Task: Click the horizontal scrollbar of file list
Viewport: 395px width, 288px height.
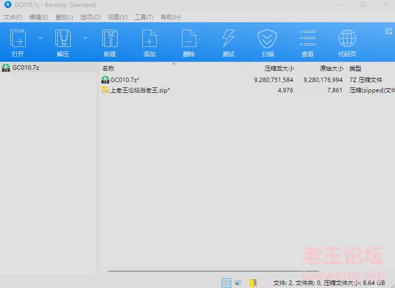Action: tap(213, 271)
